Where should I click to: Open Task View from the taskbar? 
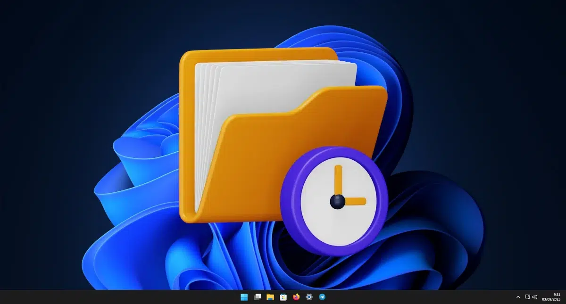click(257, 297)
